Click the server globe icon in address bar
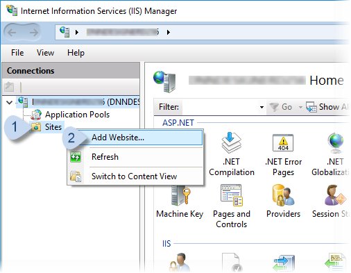 coord(65,32)
